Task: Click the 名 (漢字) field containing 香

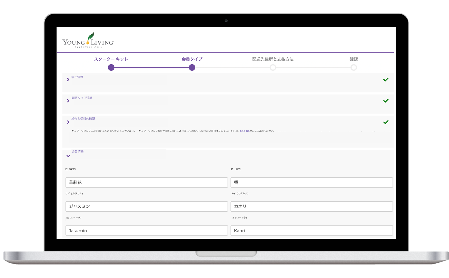Action: pos(311,182)
